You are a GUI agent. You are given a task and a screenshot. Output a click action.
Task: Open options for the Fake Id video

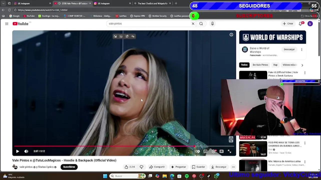305,73
